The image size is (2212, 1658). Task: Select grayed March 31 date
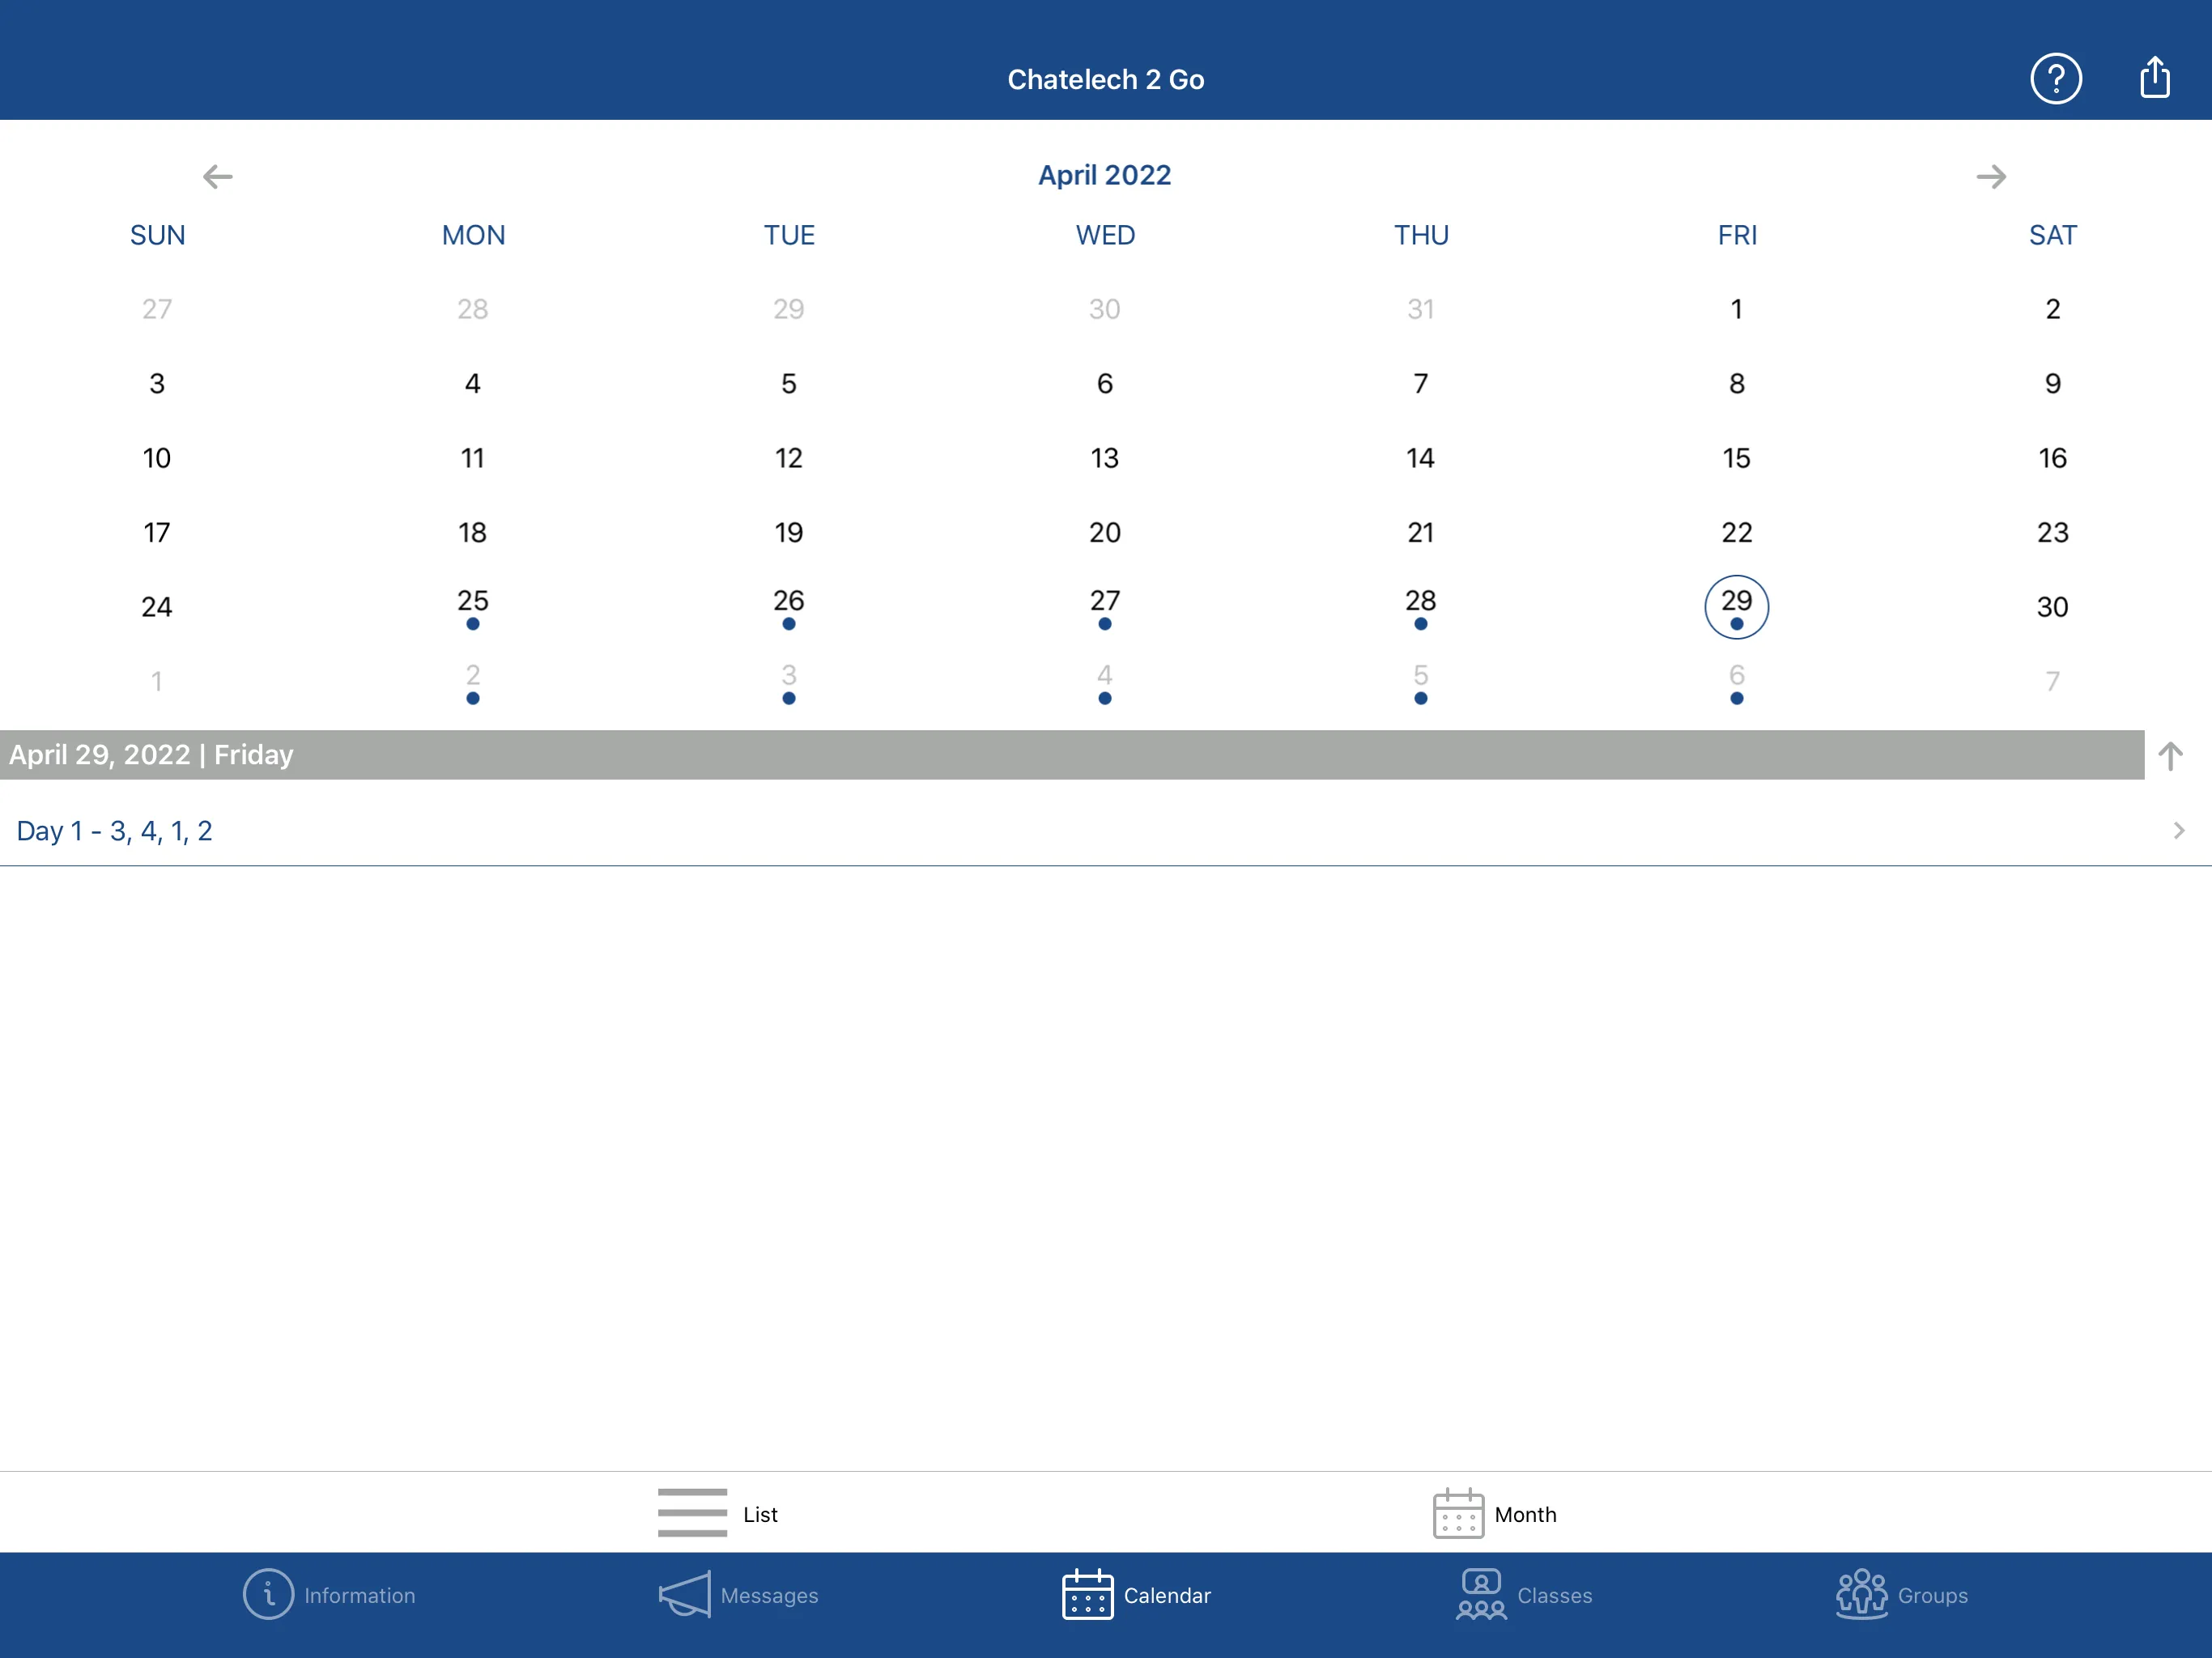coord(1420,309)
